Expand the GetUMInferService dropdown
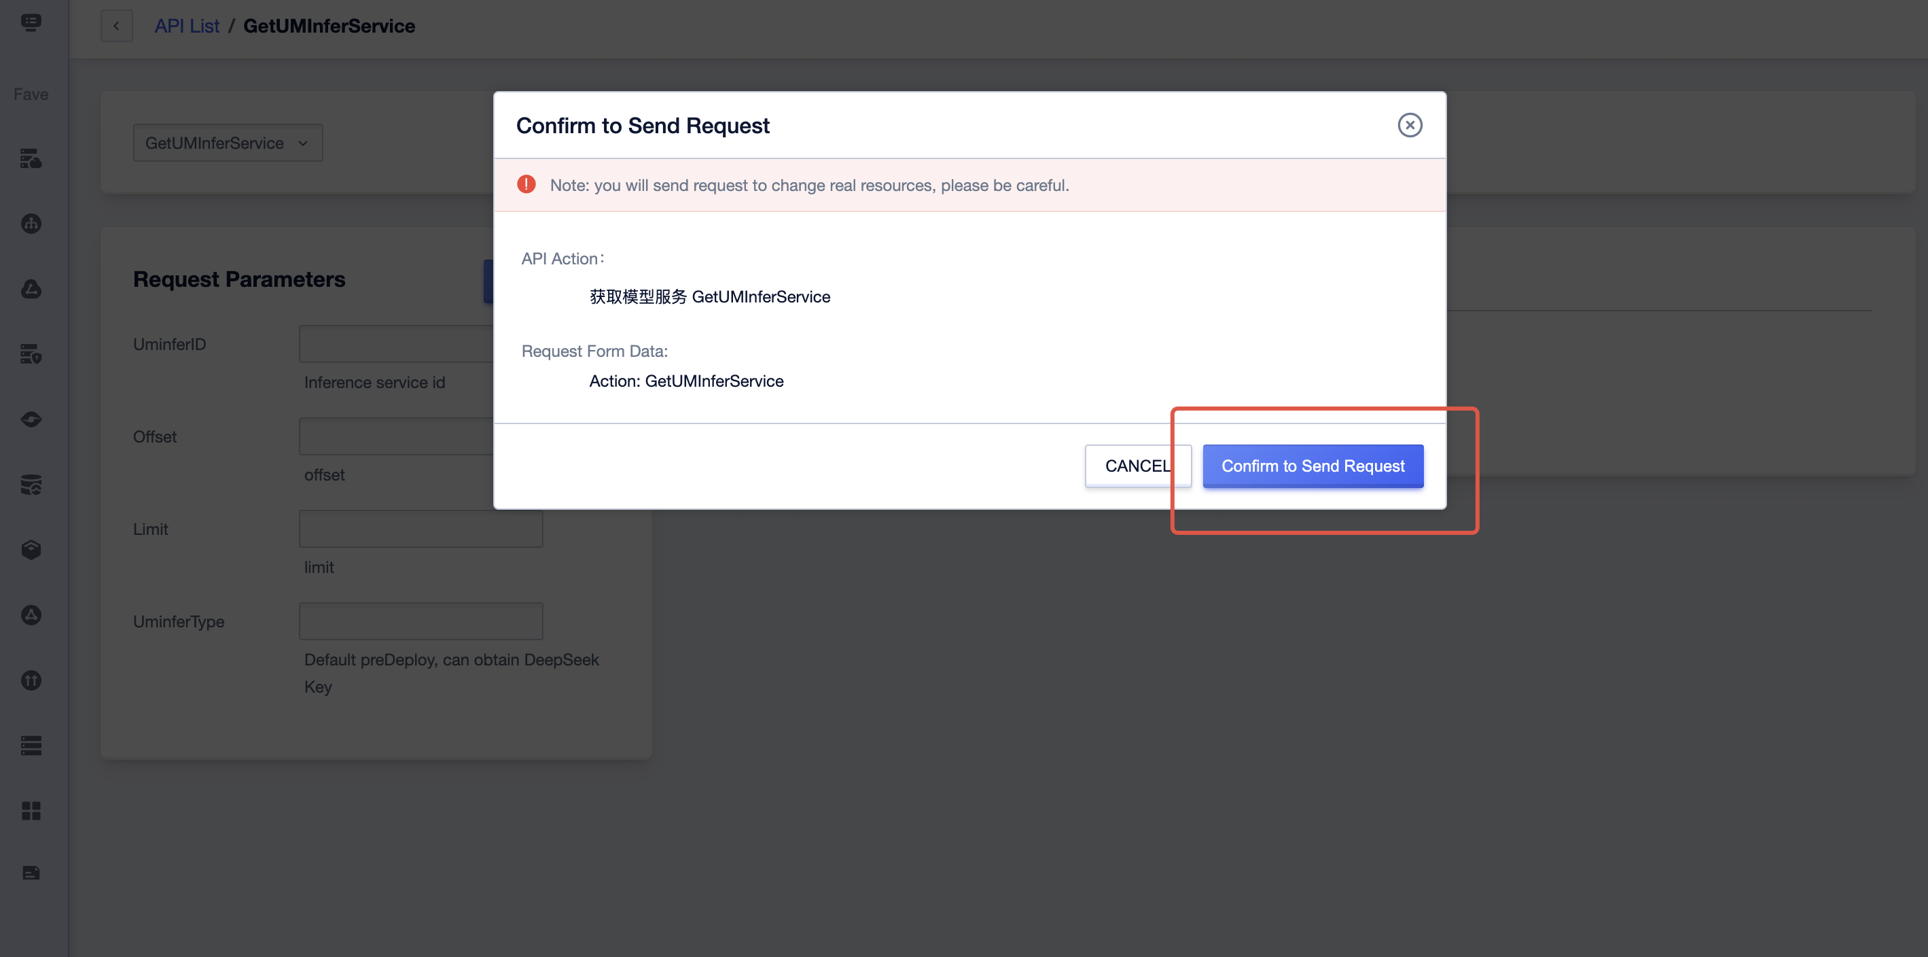Viewport: 1928px width, 957px height. (228, 143)
